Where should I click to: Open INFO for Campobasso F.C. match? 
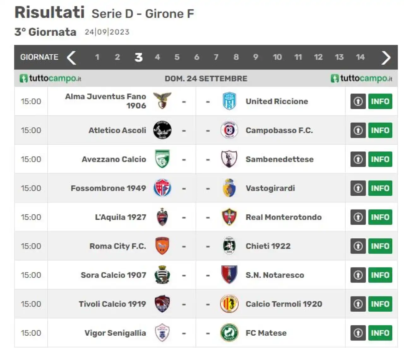(380, 130)
